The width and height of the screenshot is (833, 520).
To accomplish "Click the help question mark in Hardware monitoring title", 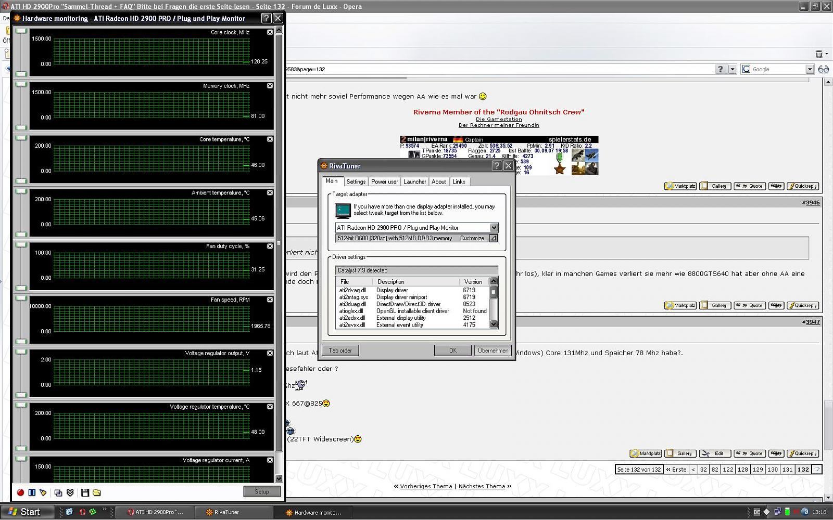I will 266,18.
